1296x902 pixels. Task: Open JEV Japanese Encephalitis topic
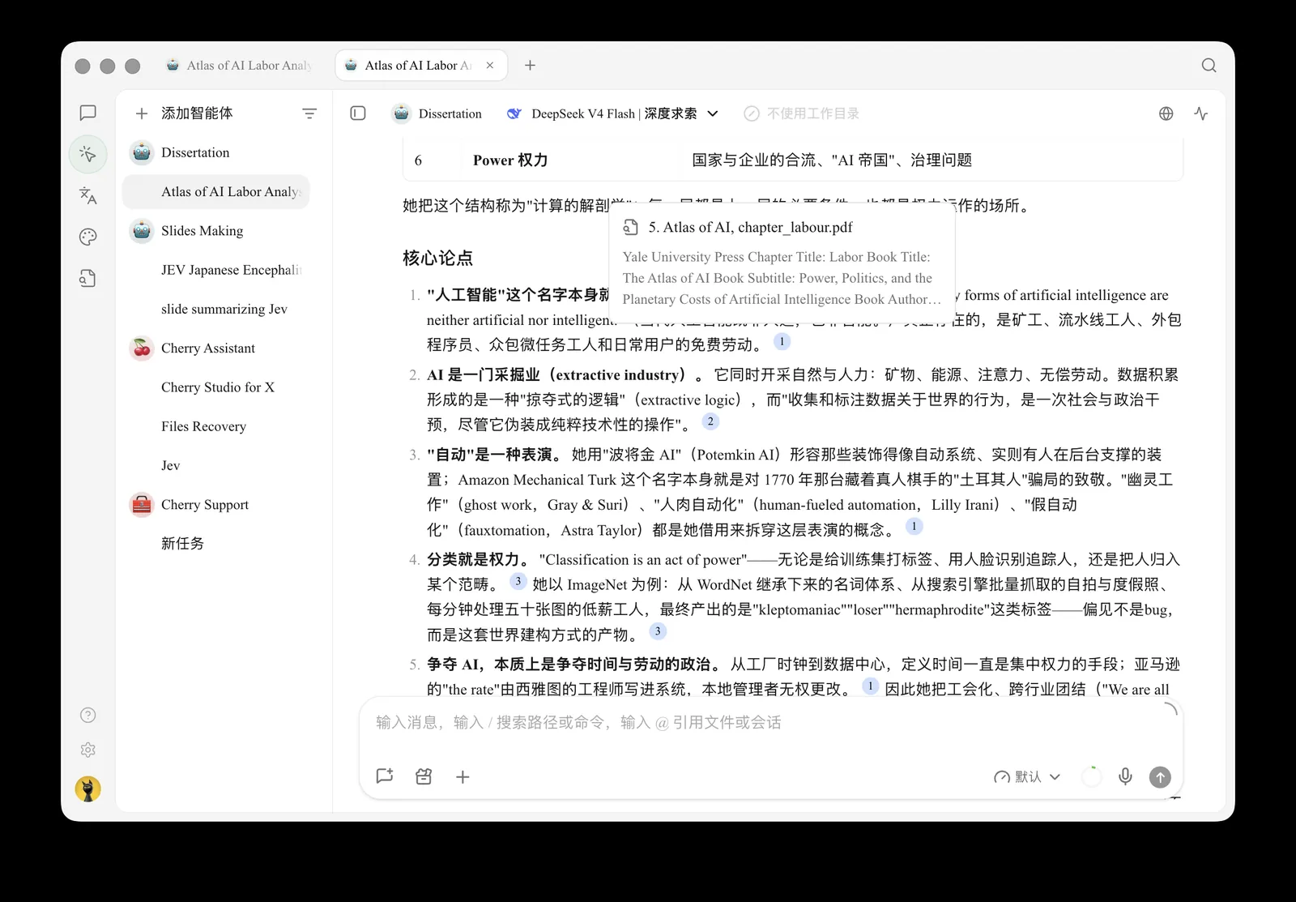[x=215, y=270]
